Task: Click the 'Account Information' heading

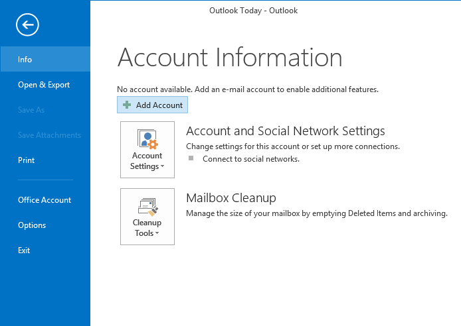Action: (230, 58)
